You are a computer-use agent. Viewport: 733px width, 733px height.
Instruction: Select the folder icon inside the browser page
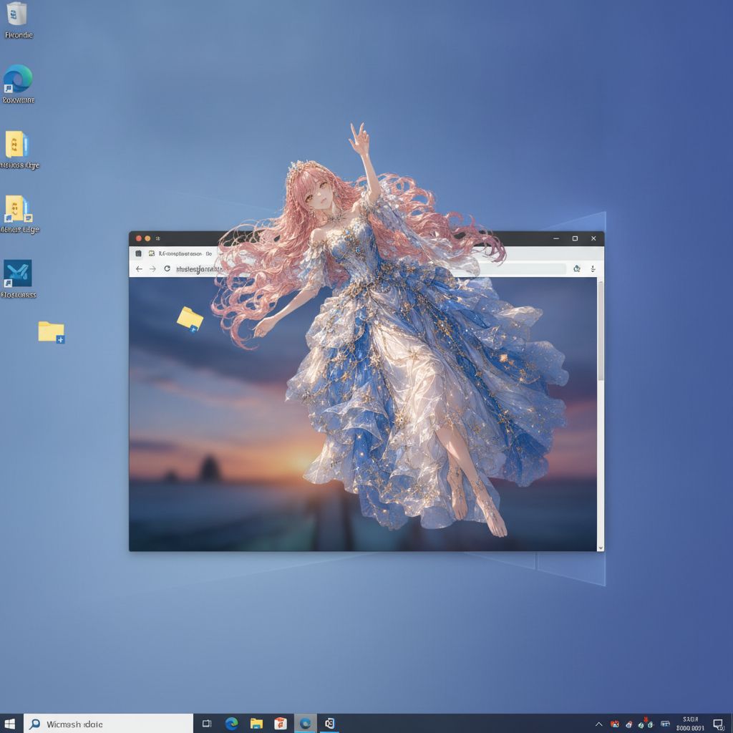[190, 319]
